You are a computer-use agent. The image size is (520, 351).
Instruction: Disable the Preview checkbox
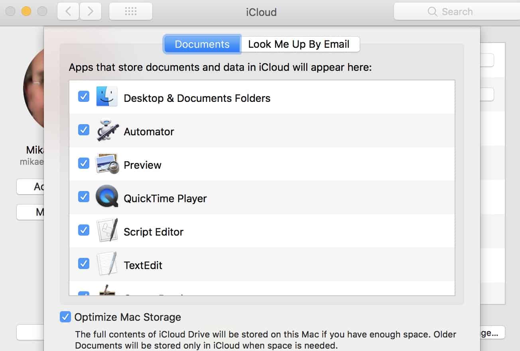[x=83, y=163]
